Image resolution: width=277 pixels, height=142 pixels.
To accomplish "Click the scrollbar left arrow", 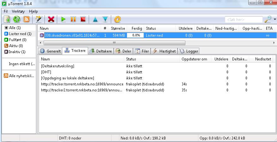I will pos(40,43).
